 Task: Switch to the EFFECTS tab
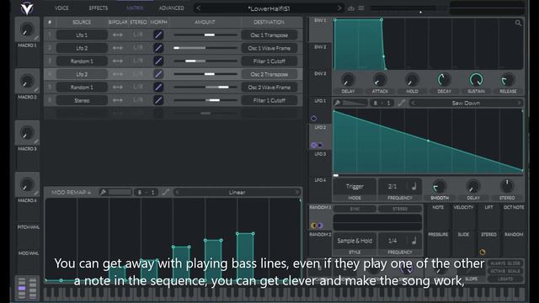pyautogui.click(x=99, y=8)
